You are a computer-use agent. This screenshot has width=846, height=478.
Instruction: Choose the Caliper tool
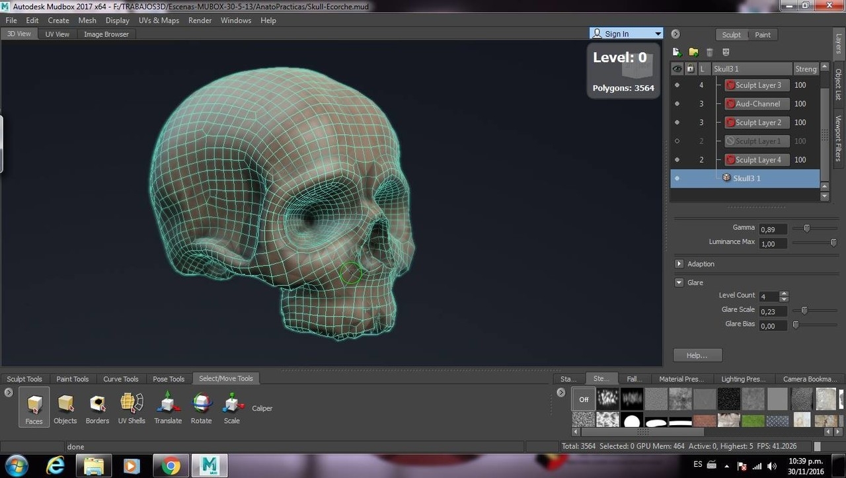262,408
